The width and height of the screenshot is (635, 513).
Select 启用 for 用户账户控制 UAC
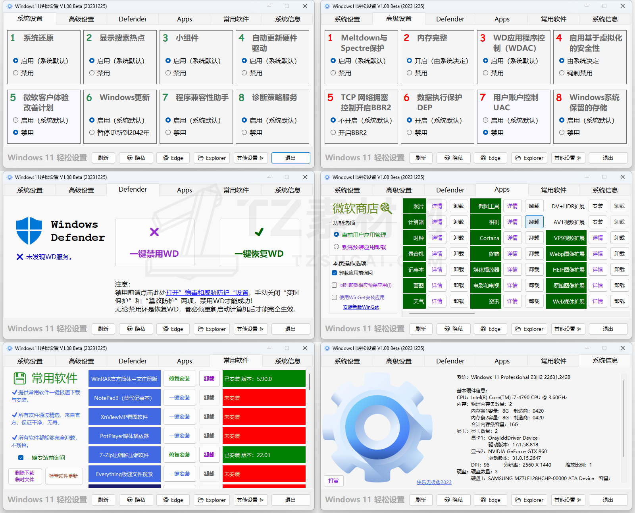(486, 120)
